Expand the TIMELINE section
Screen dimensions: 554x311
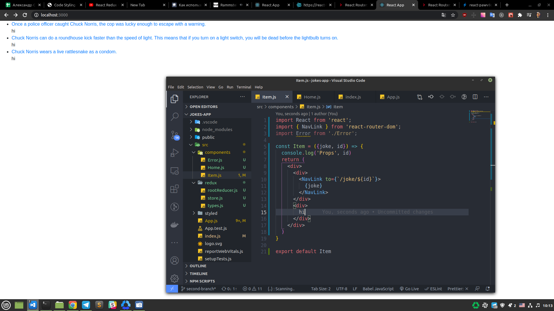coord(217,274)
